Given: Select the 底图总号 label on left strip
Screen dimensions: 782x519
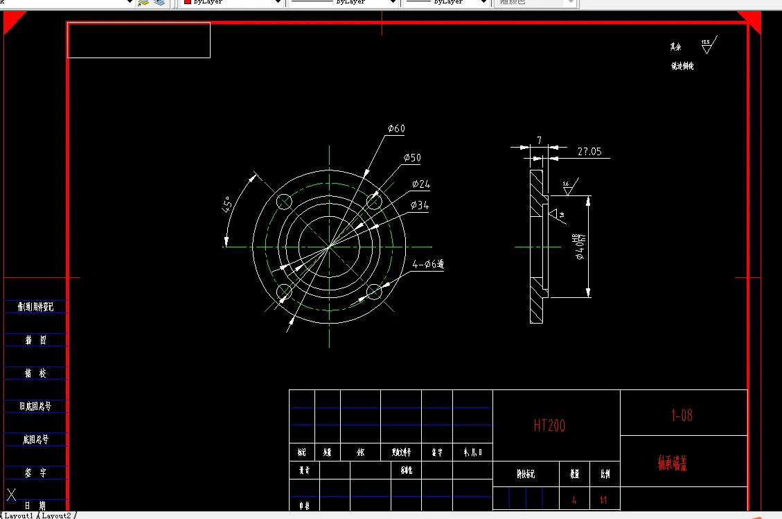Looking at the screenshot, I should 35,439.
